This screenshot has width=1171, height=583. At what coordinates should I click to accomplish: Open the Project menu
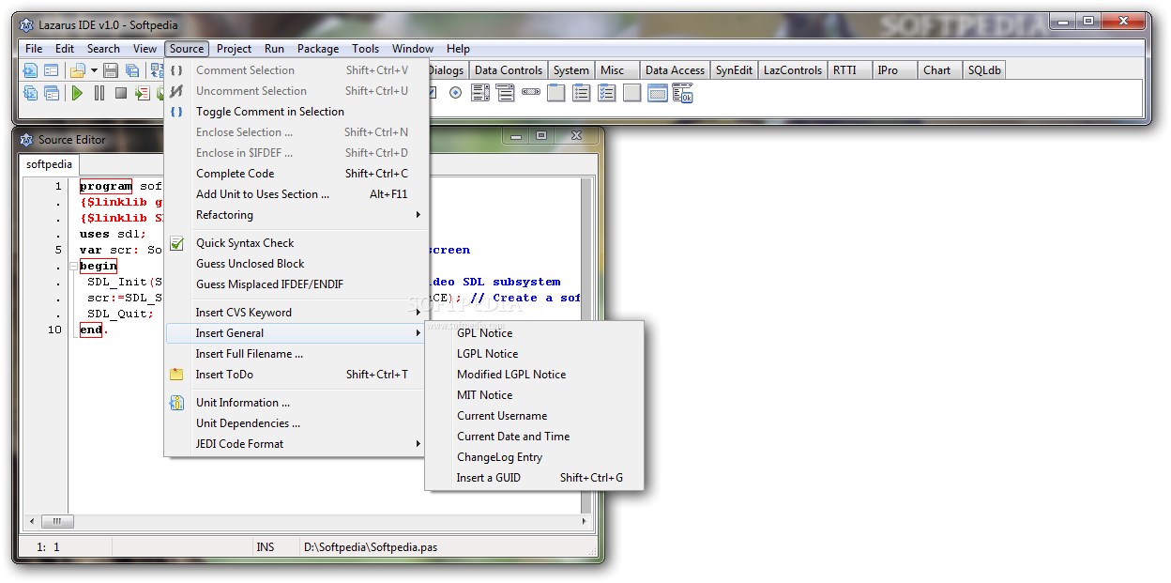tap(234, 49)
